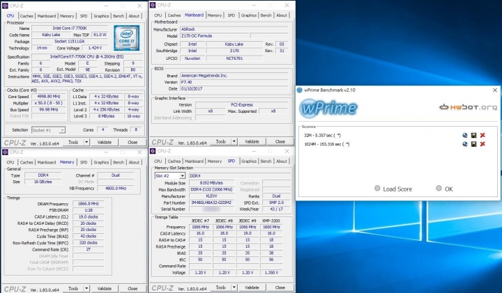The height and width of the screenshot is (293, 502).
Task: Open Bench tab in CPU window
Action: click(119, 15)
